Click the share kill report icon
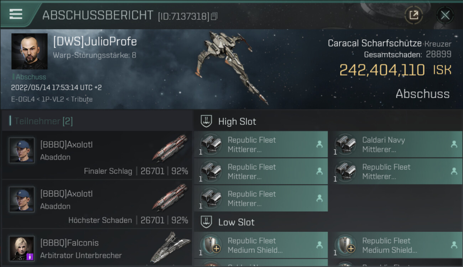The height and width of the screenshot is (267, 463). (413, 15)
